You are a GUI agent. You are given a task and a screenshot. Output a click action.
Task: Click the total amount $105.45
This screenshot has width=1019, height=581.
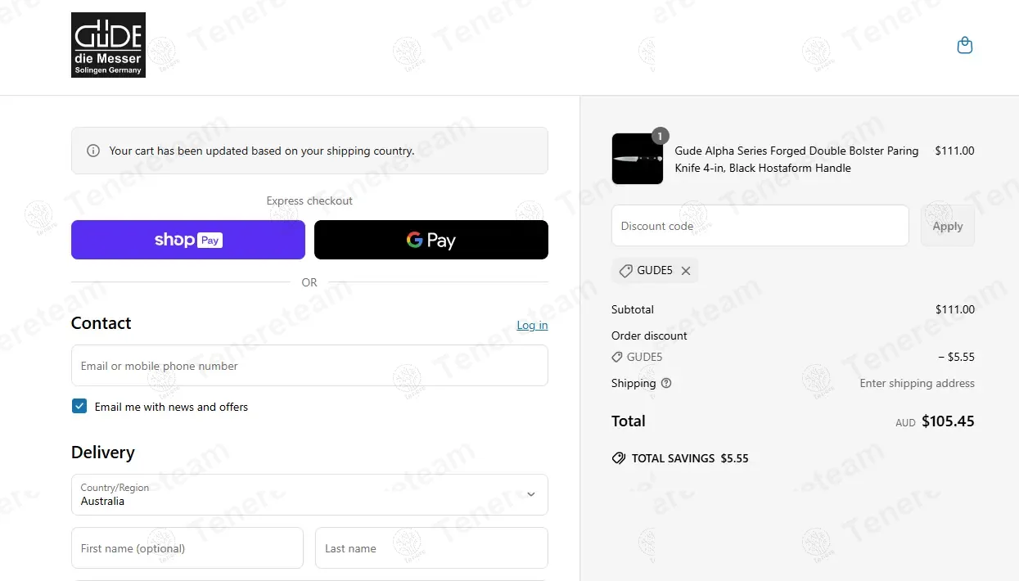(948, 421)
